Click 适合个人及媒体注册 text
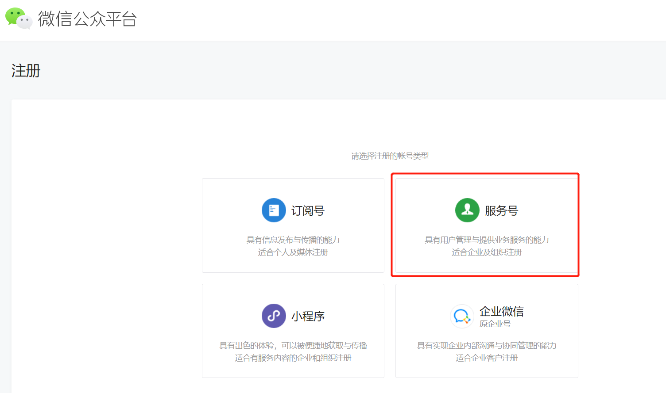Viewport: 666px width, 393px height. point(293,252)
